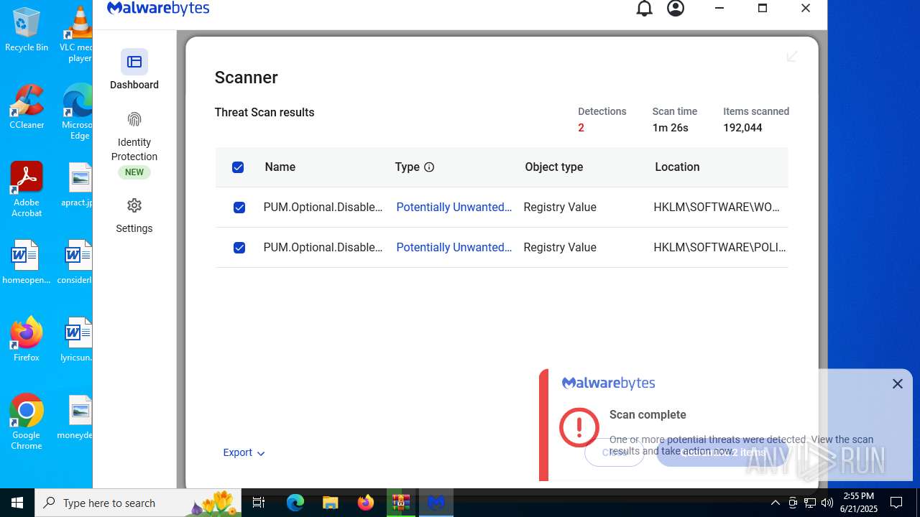Open File Explorer from the taskbar
The image size is (920, 517).
pyautogui.click(x=331, y=503)
